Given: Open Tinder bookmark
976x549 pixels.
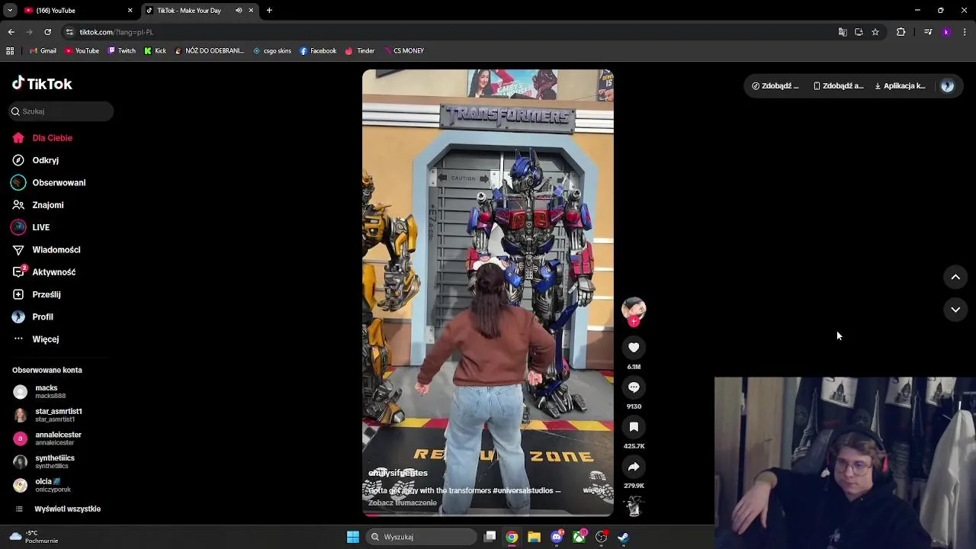Looking at the screenshot, I should click(x=360, y=51).
